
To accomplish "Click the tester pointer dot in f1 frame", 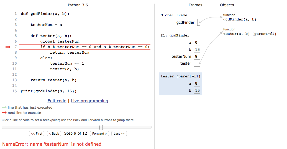I will click(x=199, y=64).
